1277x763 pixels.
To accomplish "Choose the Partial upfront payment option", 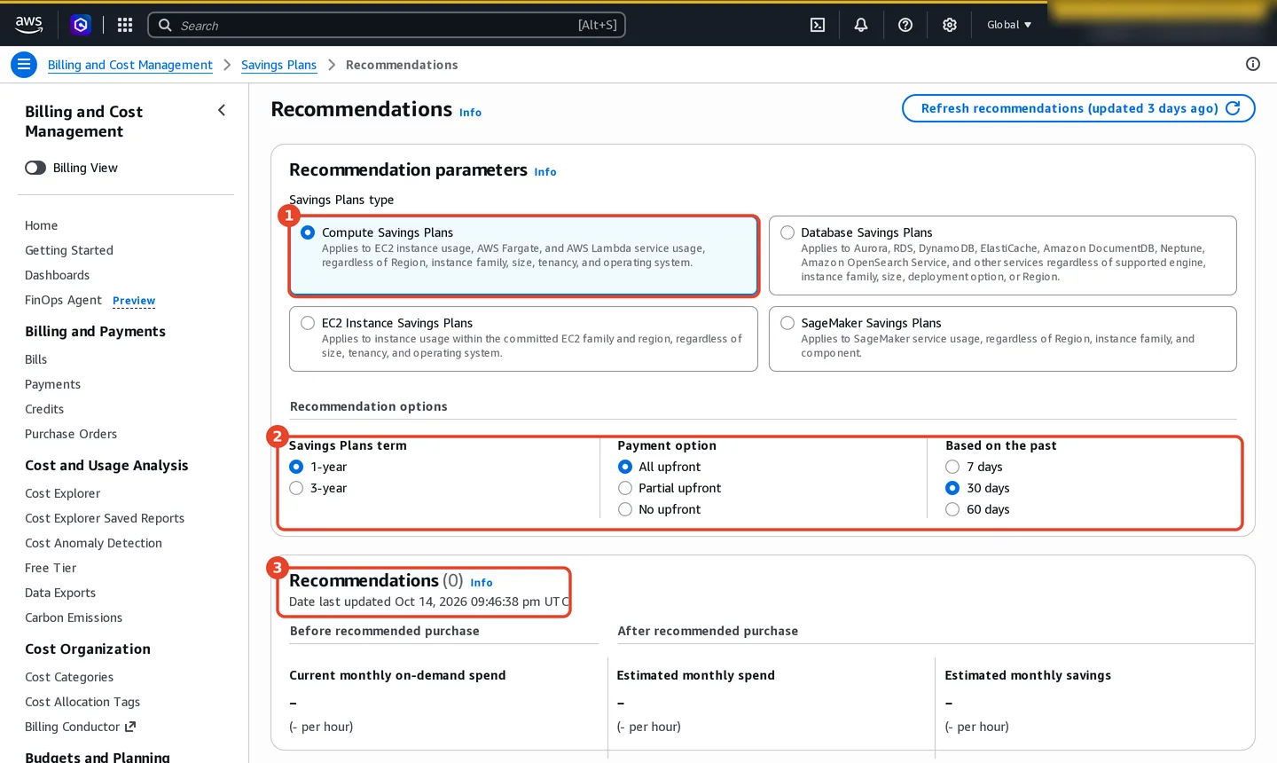I will [x=625, y=488].
